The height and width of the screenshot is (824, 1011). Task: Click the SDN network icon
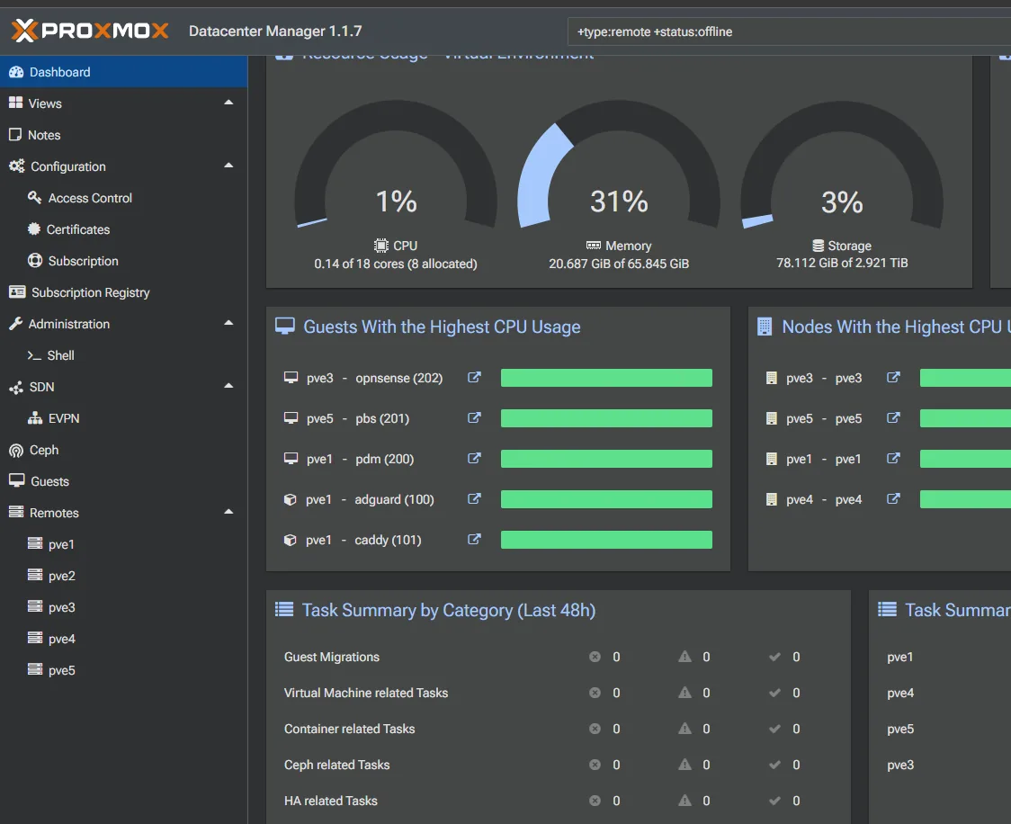tap(16, 388)
